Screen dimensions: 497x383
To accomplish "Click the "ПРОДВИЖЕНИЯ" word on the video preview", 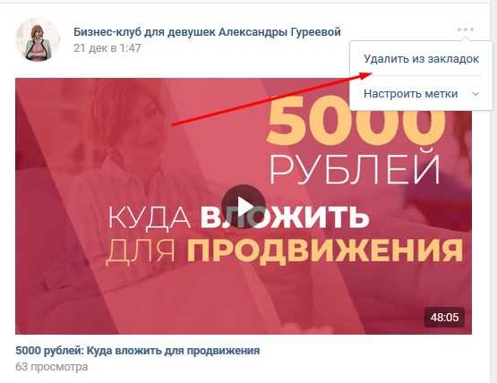I will (324, 250).
